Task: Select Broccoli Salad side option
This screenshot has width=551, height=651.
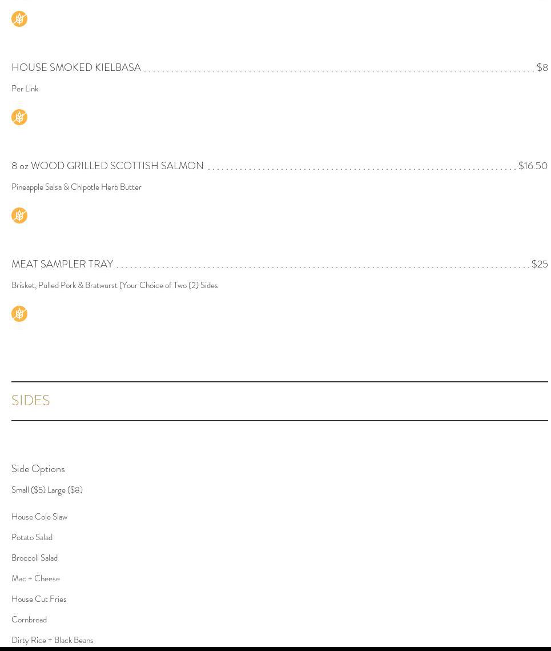Action: [x=34, y=558]
